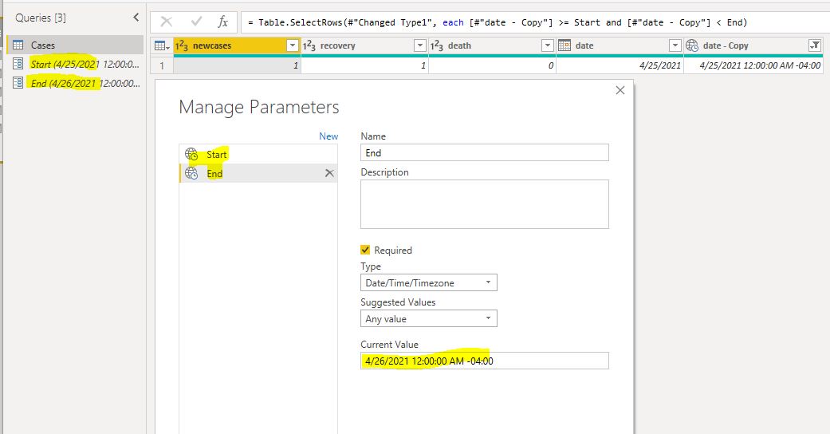This screenshot has width=830, height=434.
Task: Click the End parameter globe icon
Action: point(191,173)
